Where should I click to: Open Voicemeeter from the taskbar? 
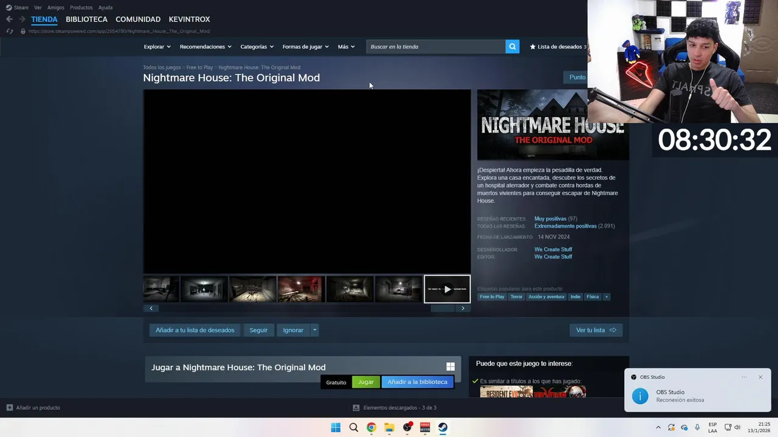tap(425, 427)
